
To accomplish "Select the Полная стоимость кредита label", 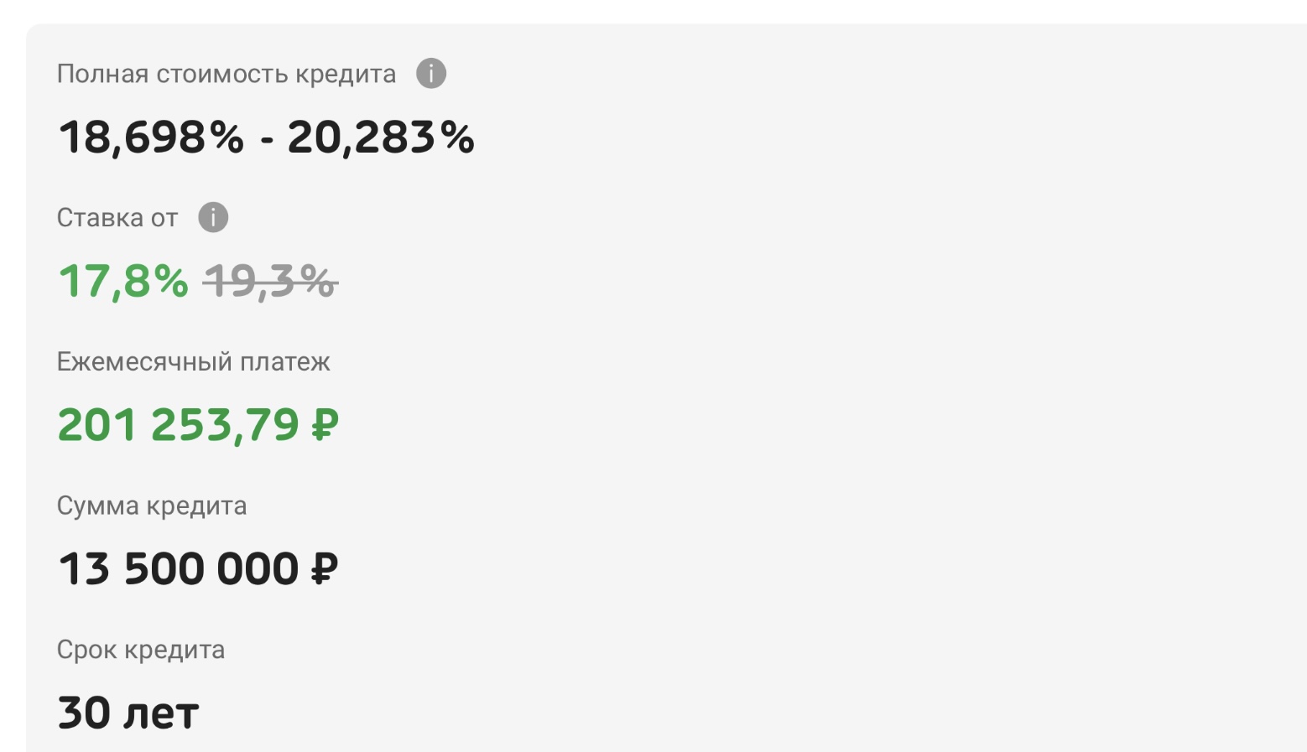I will point(227,74).
